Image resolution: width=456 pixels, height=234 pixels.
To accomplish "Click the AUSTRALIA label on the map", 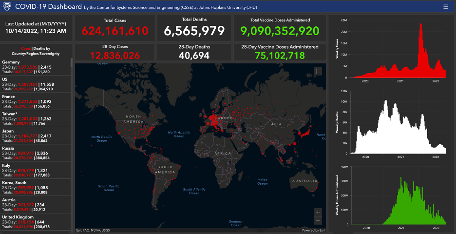I will (x=305, y=181).
